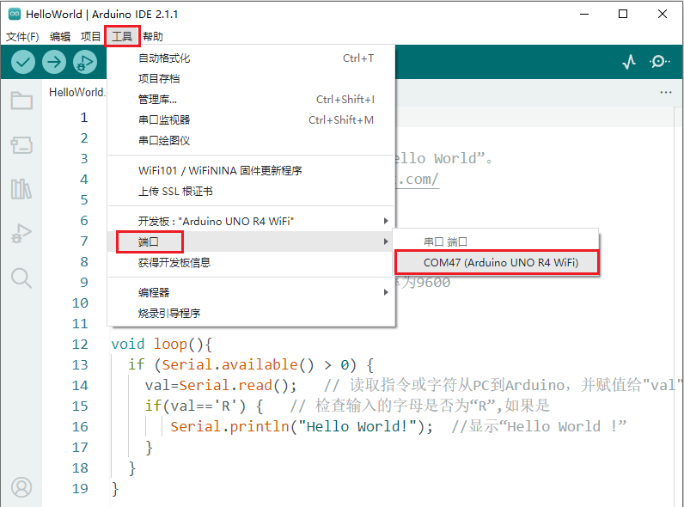
Task: Click the if(val=='R') code line
Action: click(205, 406)
